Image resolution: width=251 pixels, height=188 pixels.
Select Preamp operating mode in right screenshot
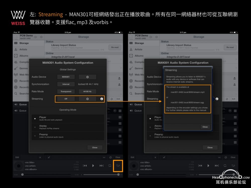click(x=183, y=136)
